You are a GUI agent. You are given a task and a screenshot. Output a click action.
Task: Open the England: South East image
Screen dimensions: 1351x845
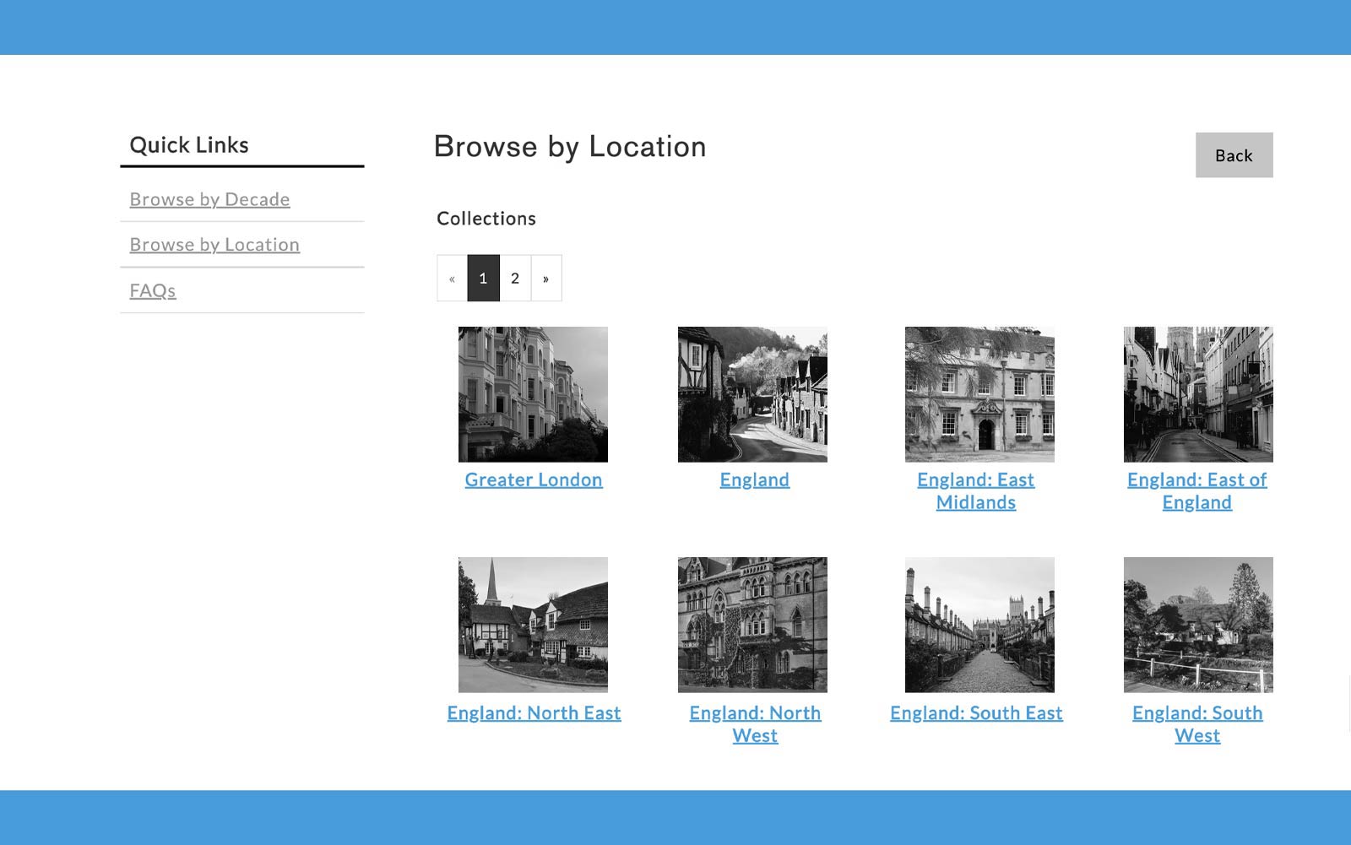coord(979,625)
